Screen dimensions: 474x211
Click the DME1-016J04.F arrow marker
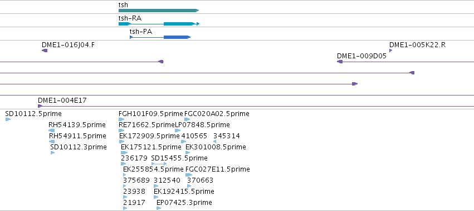45,51
